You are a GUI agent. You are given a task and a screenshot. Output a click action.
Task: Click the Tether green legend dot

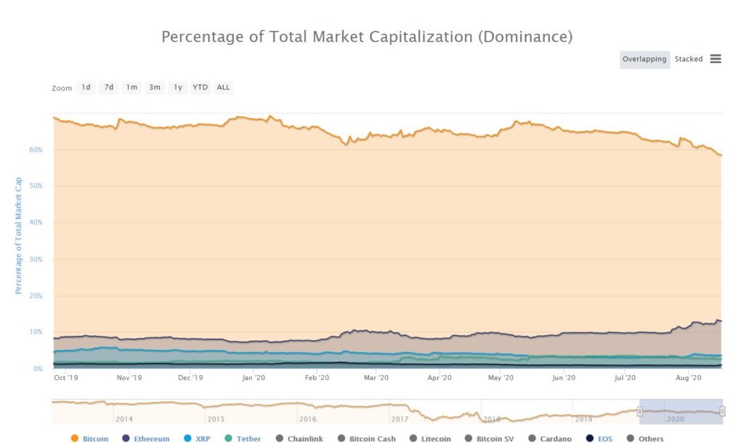pos(228,438)
